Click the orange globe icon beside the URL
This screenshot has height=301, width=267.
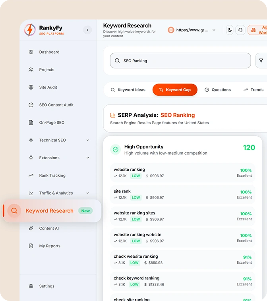(x=171, y=30)
